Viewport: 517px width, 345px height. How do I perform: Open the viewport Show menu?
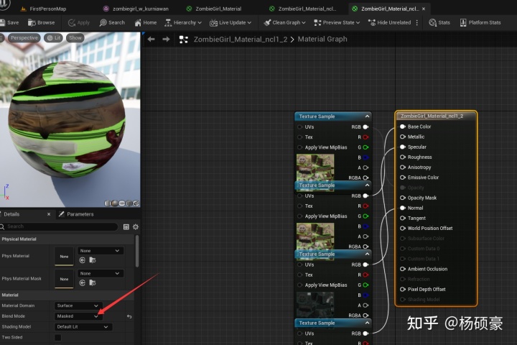pyautogui.click(x=75, y=37)
